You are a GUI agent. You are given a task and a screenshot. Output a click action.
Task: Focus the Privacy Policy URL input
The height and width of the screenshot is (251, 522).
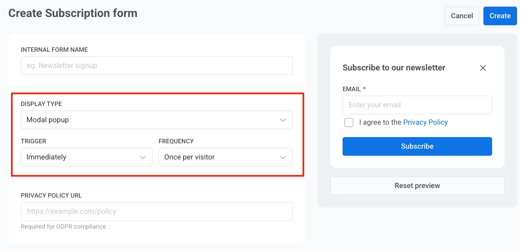(157, 211)
